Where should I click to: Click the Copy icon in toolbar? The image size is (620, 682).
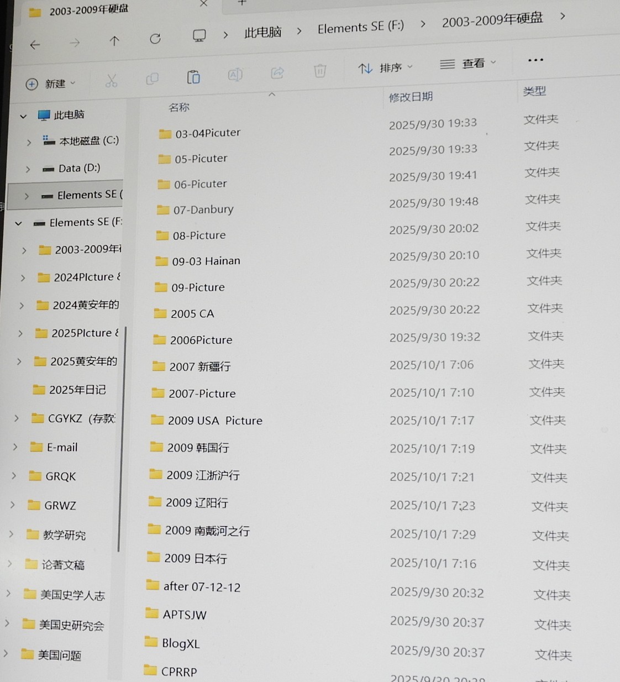click(x=152, y=79)
